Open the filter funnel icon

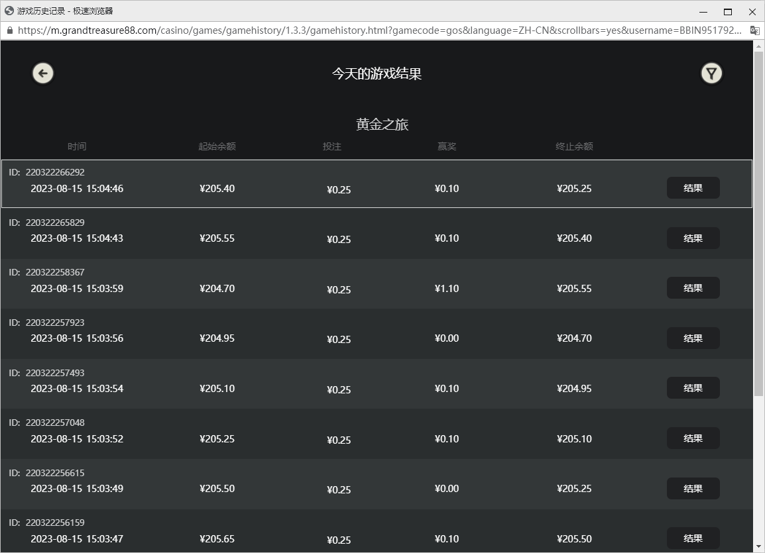click(711, 74)
